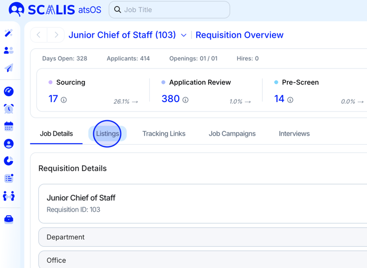Image resolution: width=367 pixels, height=268 pixels.
Task: Click the paper plane icon in sidebar
Action: pos(9,68)
